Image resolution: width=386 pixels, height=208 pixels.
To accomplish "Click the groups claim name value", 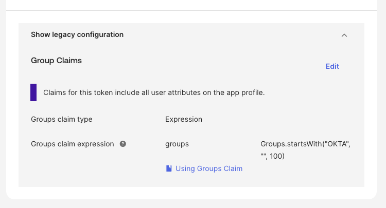I will click(177, 144).
